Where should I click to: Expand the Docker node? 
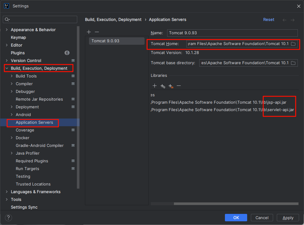coord(12,138)
